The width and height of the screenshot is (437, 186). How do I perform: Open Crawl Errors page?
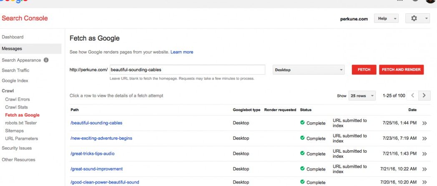pos(17,99)
